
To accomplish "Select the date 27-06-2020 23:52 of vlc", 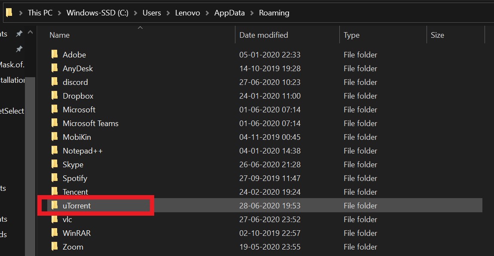I will [270, 219].
